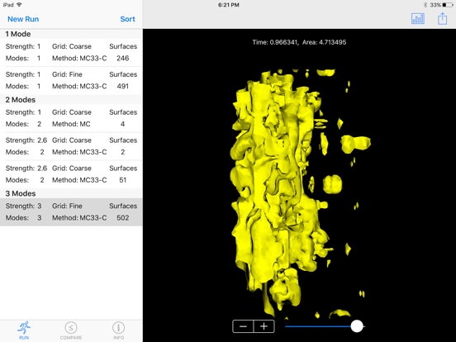This screenshot has width=456, height=342.
Task: Click the time slider thumb
Action: tap(357, 326)
